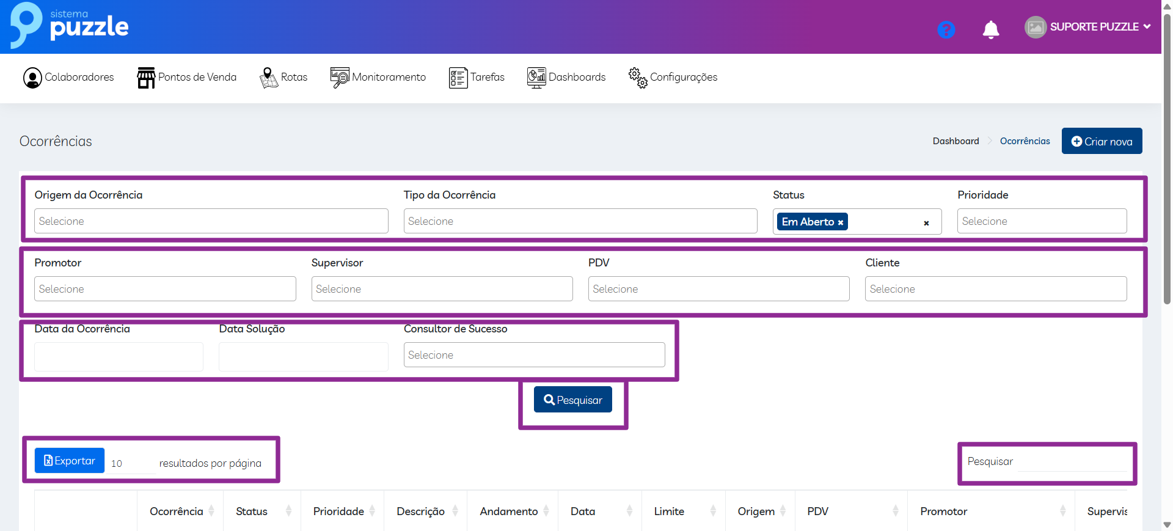Open the notifications bell
Screen dimensions: 1173x531
(990, 29)
